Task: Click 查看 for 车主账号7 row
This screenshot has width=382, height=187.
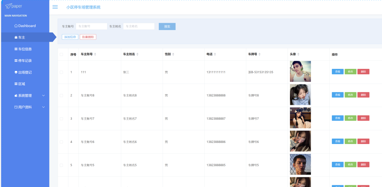Action: click(x=338, y=118)
